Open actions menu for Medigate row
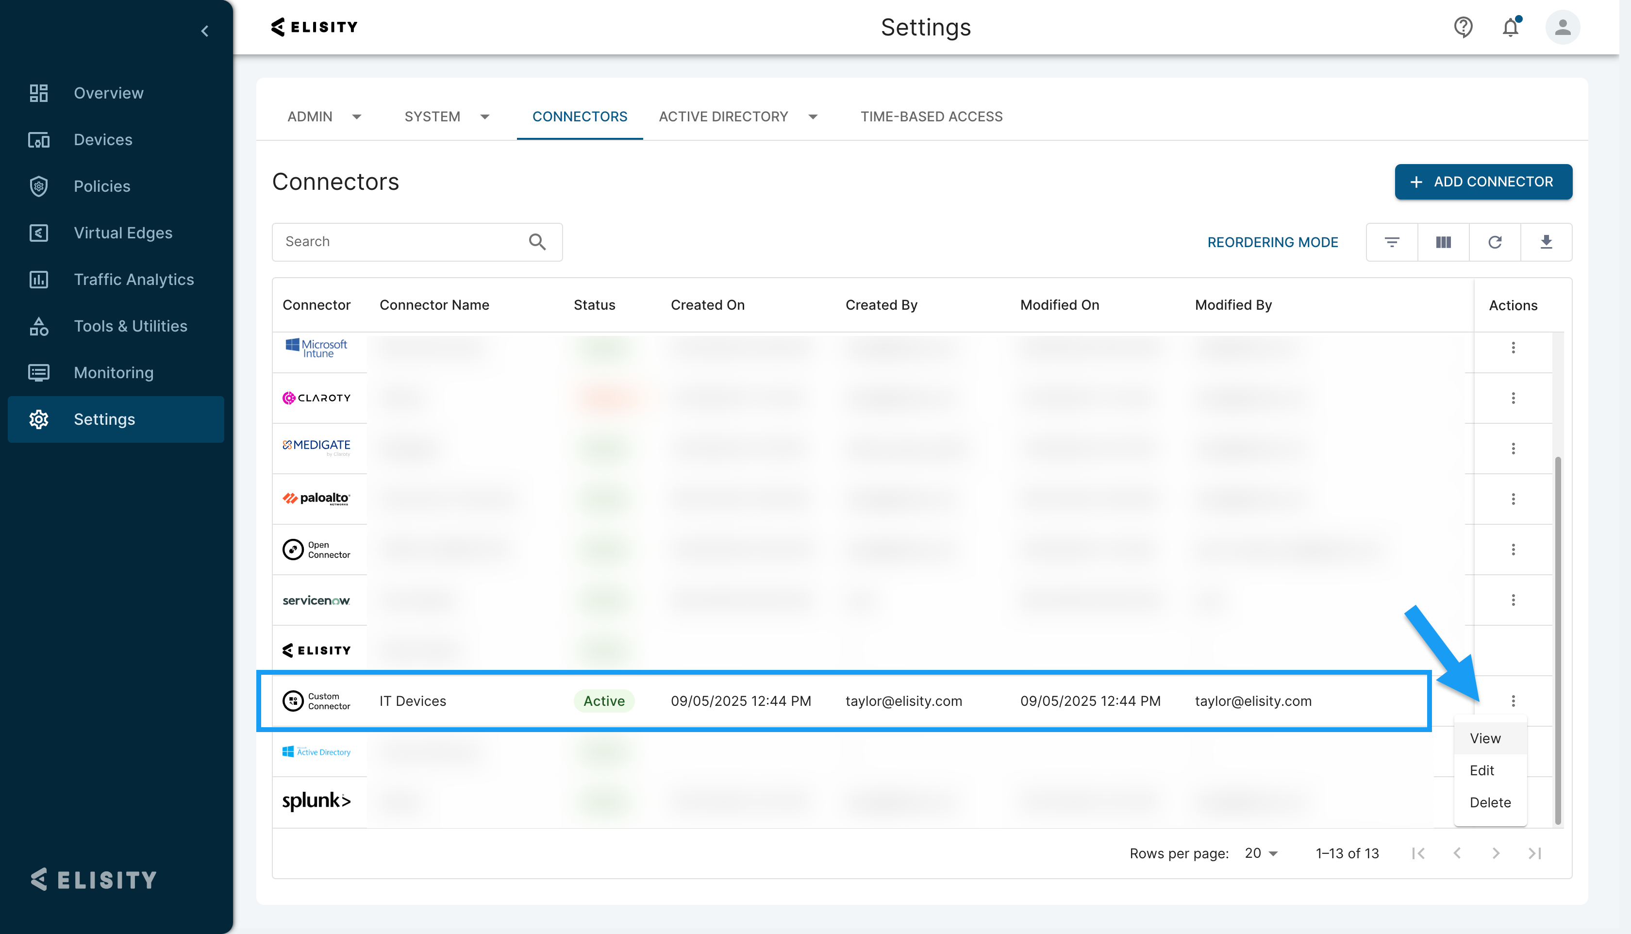1631x934 pixels. 1513,449
